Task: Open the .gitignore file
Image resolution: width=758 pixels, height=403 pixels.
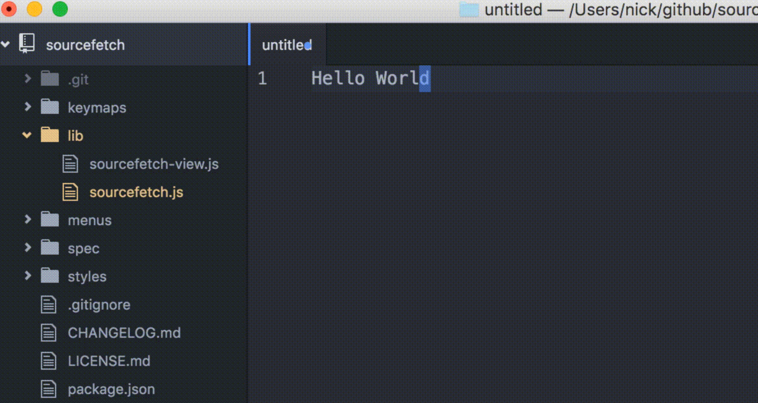Action: point(99,305)
